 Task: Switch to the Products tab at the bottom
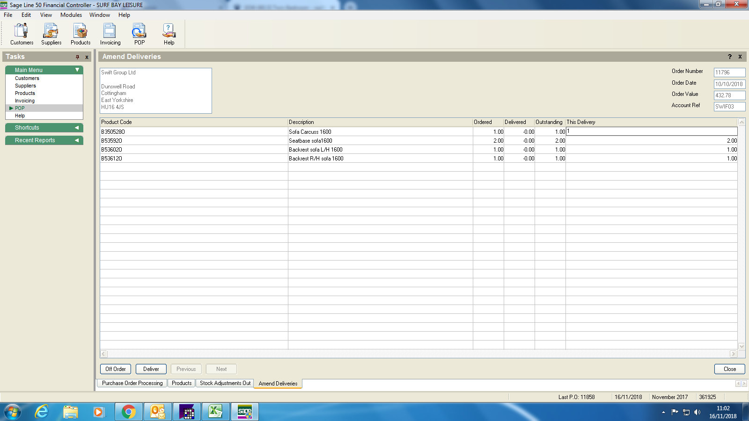(182, 383)
